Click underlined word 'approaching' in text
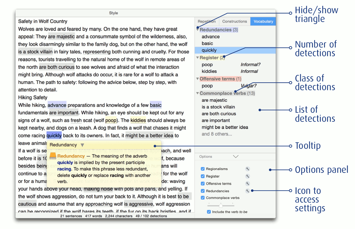Screen dimensions: 355x229 (99, 204)
